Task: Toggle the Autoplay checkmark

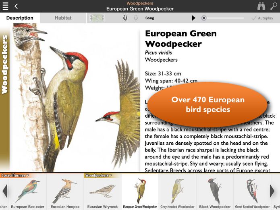Action: click(262, 18)
